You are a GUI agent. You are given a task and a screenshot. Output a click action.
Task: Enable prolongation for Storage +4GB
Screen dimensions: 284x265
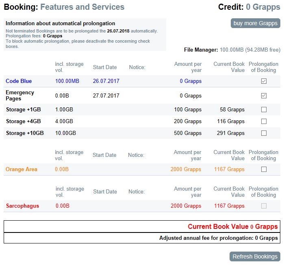[x=264, y=121]
